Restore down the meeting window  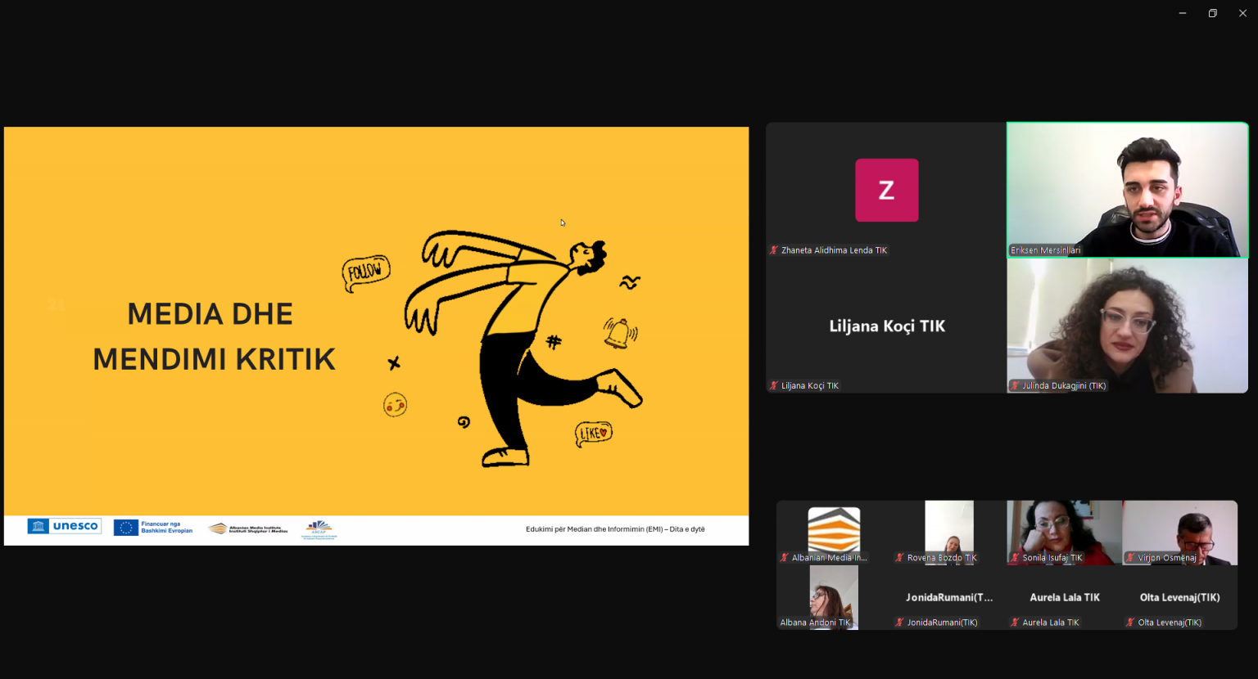tap(1212, 13)
